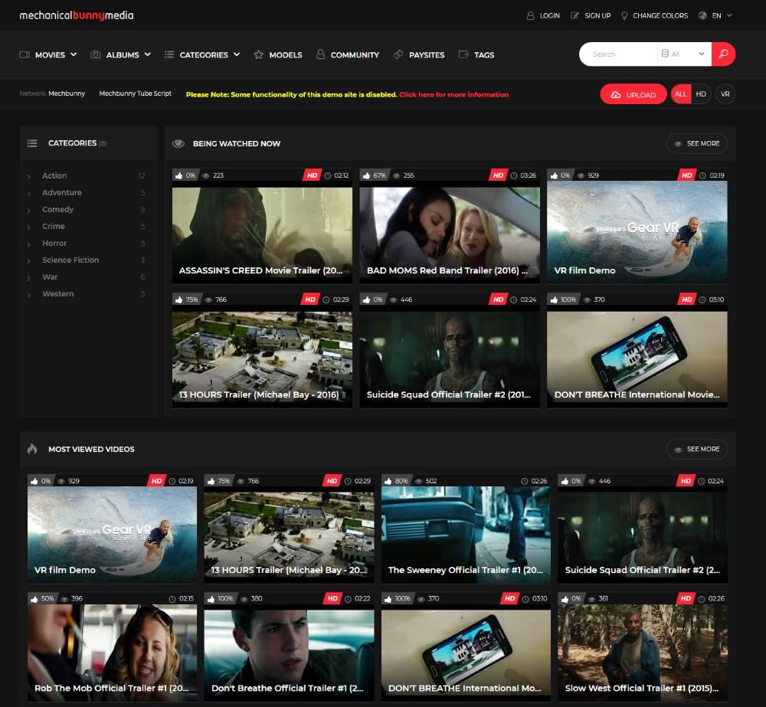Open the Community menu item
The height and width of the screenshot is (707, 766).
click(347, 54)
